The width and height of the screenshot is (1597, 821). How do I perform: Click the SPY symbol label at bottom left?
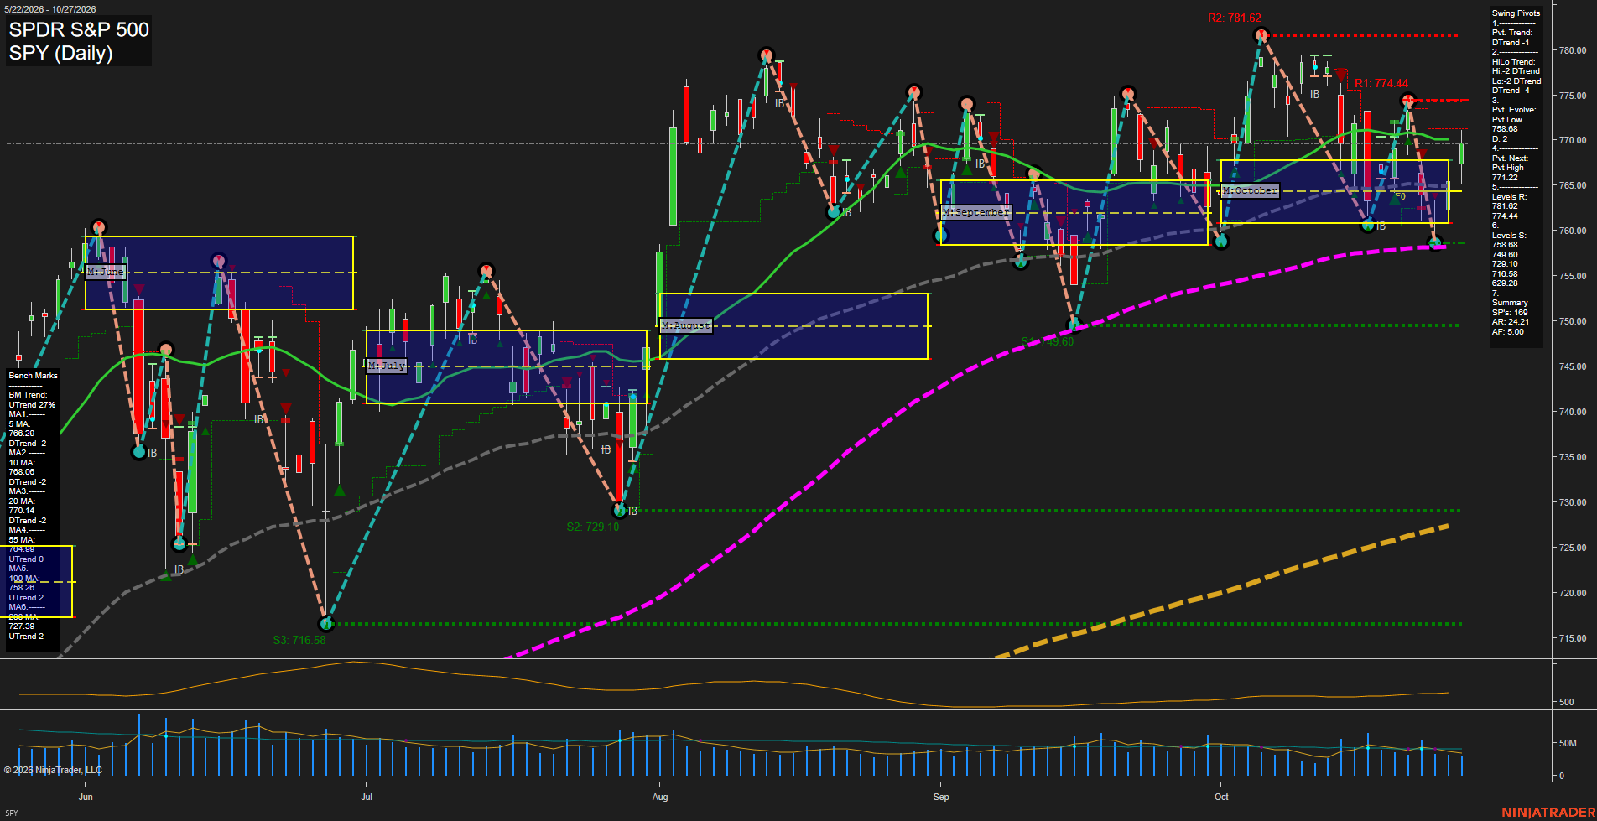tap(12, 813)
